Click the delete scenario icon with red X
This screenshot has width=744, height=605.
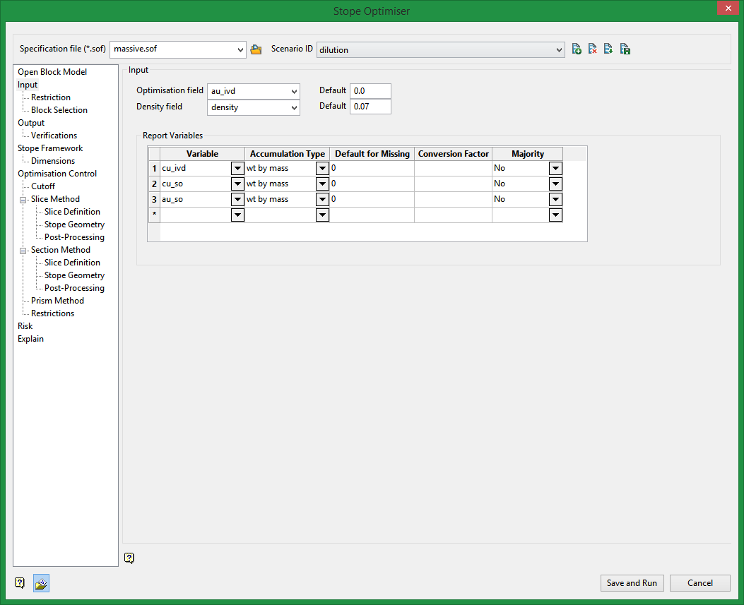tap(593, 49)
